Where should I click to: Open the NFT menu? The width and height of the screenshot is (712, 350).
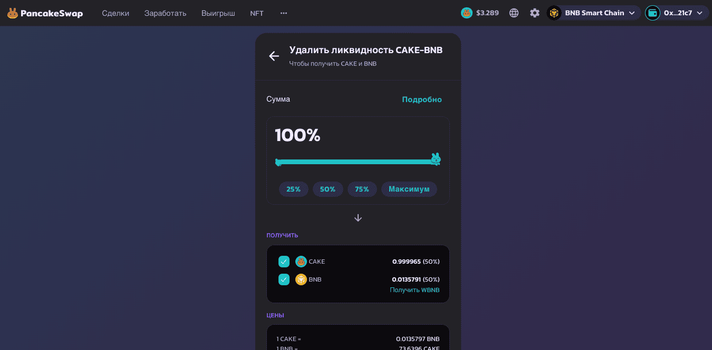tap(257, 13)
